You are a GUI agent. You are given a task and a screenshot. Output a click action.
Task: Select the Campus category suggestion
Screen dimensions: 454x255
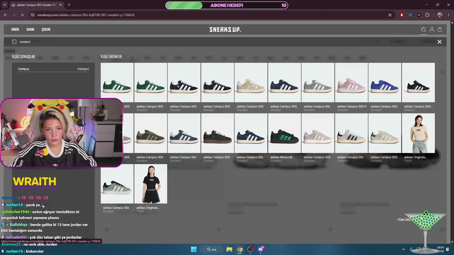click(53, 69)
